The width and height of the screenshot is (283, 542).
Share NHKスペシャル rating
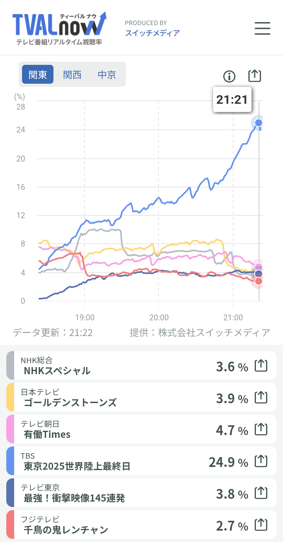pyautogui.click(x=261, y=366)
